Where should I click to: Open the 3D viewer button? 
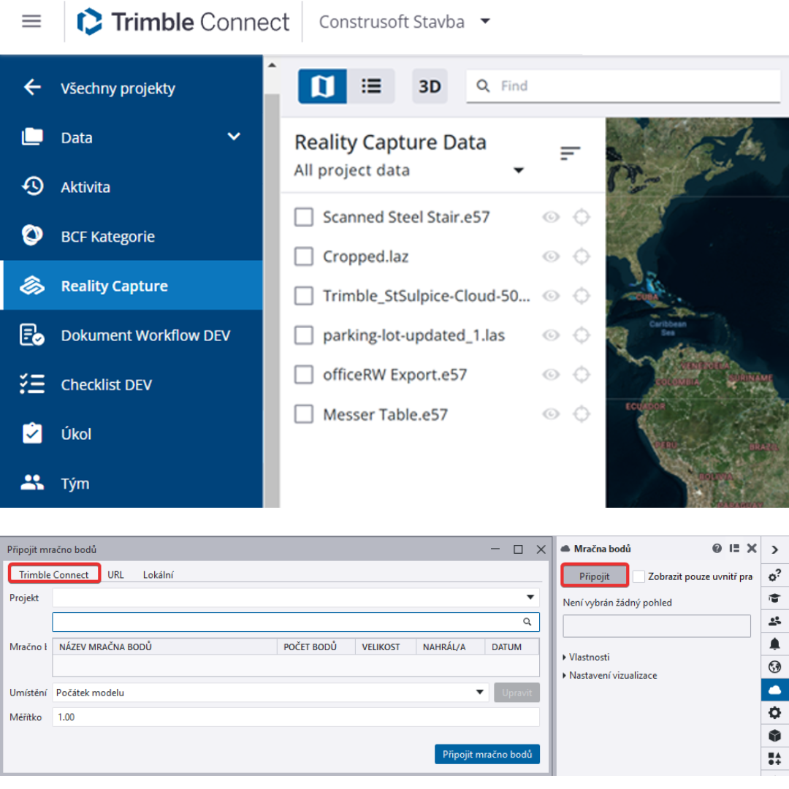click(430, 86)
